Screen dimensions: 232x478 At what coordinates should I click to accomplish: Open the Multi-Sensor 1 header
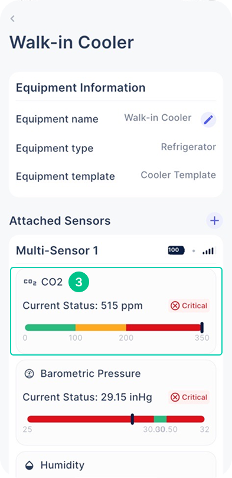tap(116, 251)
